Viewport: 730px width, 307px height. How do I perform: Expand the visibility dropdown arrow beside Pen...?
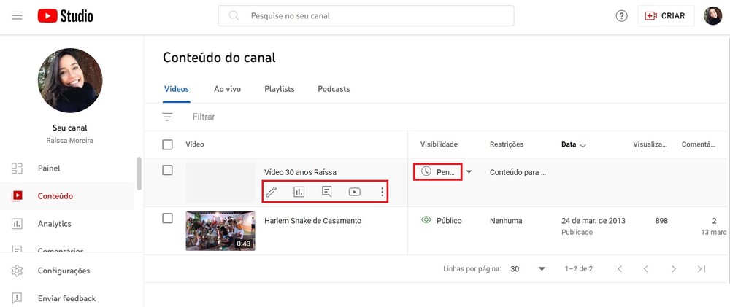[469, 171]
